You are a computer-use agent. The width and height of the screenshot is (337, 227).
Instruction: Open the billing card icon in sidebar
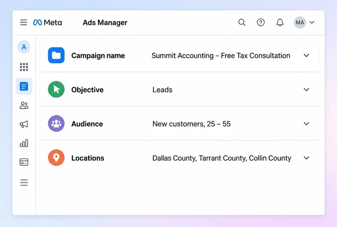pos(24,162)
